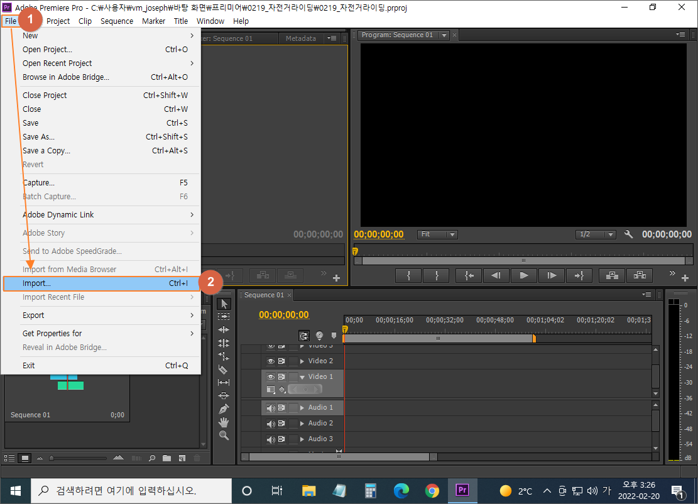Mute Audio 2 track output speaker
698x504 pixels.
[271, 424]
